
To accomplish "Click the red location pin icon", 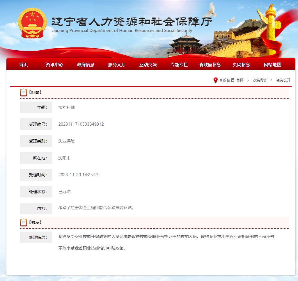I will 215,80.
